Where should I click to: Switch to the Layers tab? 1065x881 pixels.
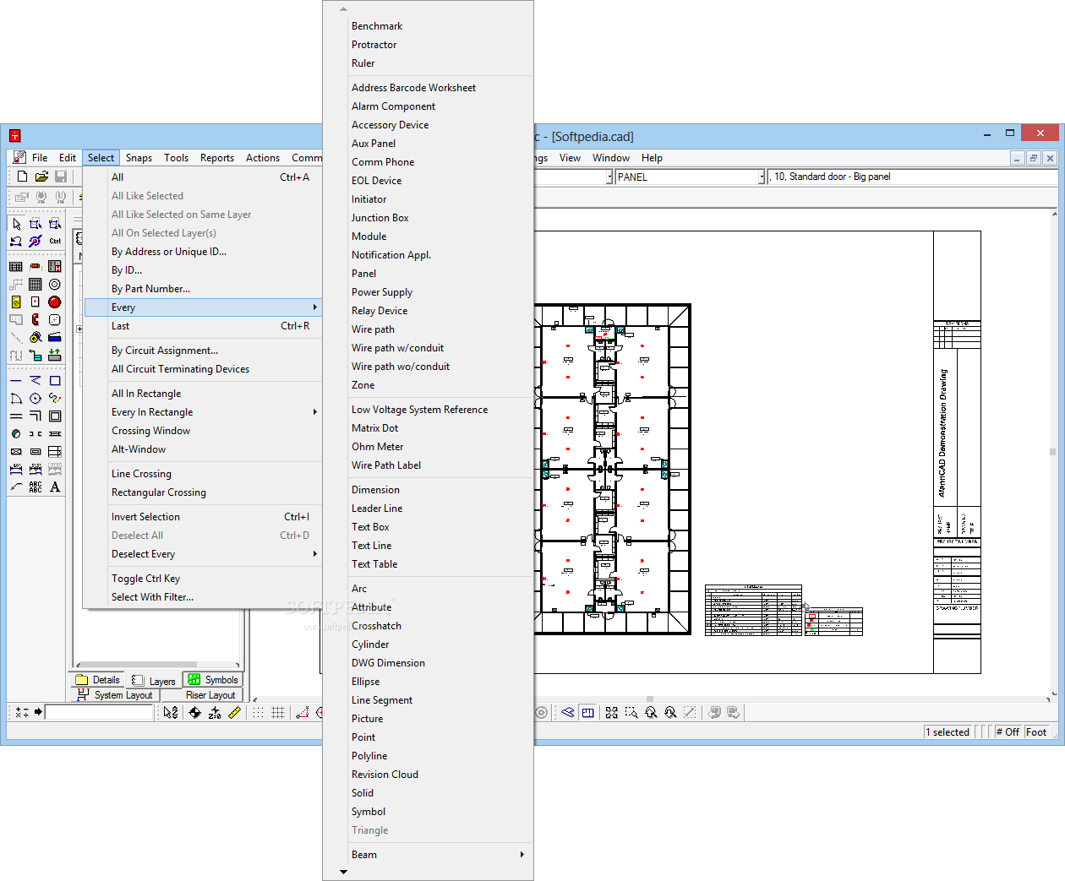tap(154, 681)
